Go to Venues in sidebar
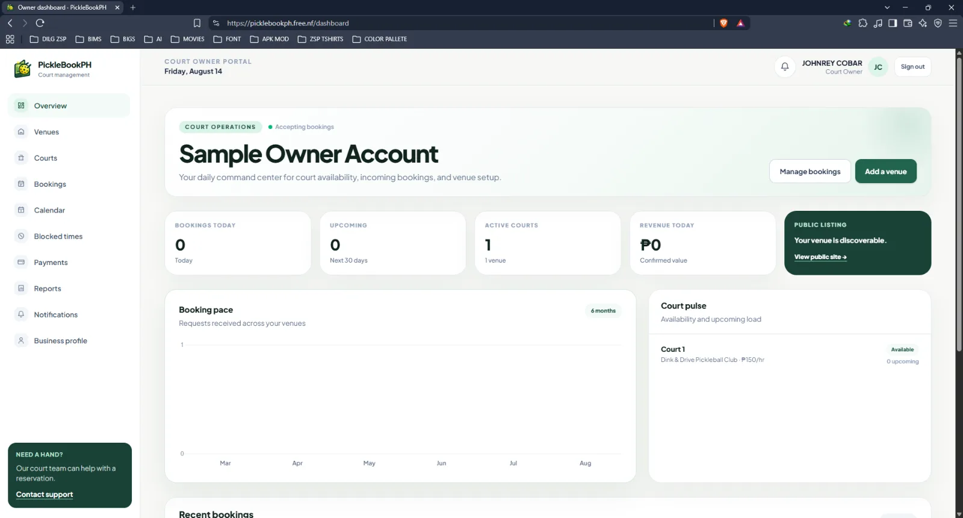The image size is (963, 518). 69,132
